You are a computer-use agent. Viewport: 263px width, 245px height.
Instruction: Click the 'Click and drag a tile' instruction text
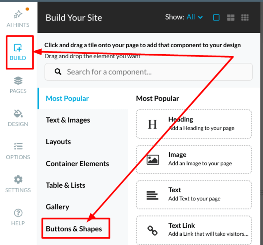(x=142, y=45)
